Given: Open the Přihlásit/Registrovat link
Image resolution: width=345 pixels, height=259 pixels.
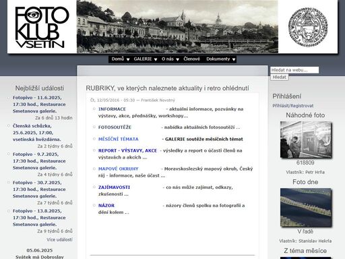Looking at the screenshot, I should tap(293, 106).
